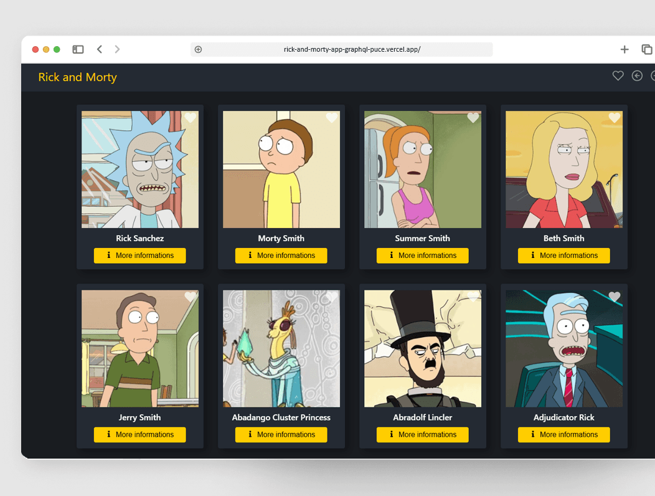Toggle the heart on Summer Smith's card

(x=473, y=118)
